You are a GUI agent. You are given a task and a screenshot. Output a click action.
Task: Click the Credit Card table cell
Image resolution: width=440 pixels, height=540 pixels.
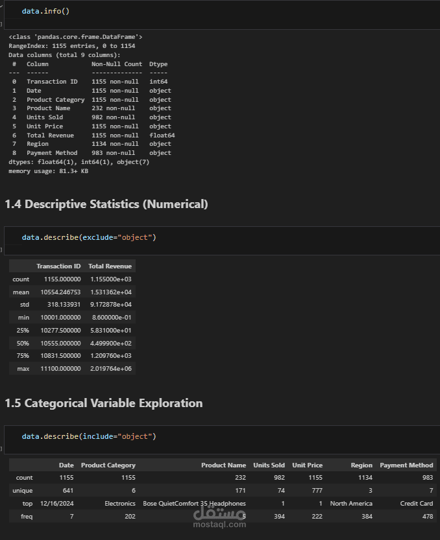(x=416, y=504)
